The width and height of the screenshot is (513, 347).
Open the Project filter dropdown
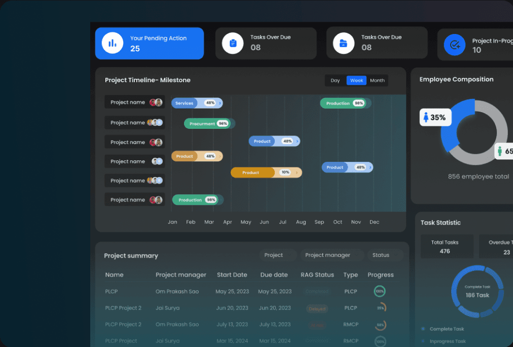point(278,255)
